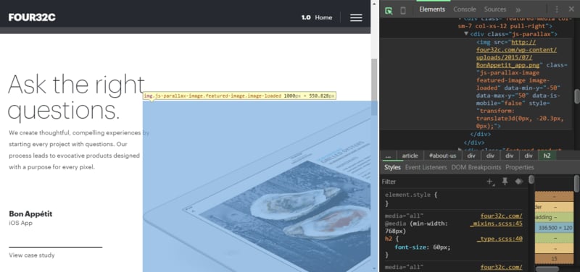580x272 pixels.
Task: Toggle device toolbar mobile icon
Action: click(403, 10)
